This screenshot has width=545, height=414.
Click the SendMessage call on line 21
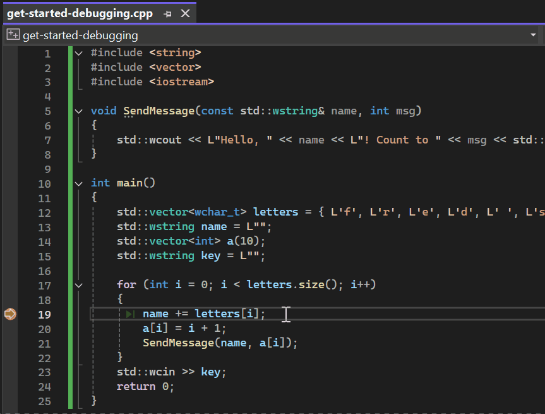pos(177,343)
